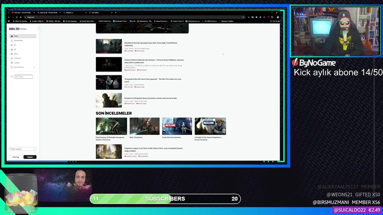The image size is (383, 215).
Task: Open the Download music bookmark
Action: (x=193, y=21)
